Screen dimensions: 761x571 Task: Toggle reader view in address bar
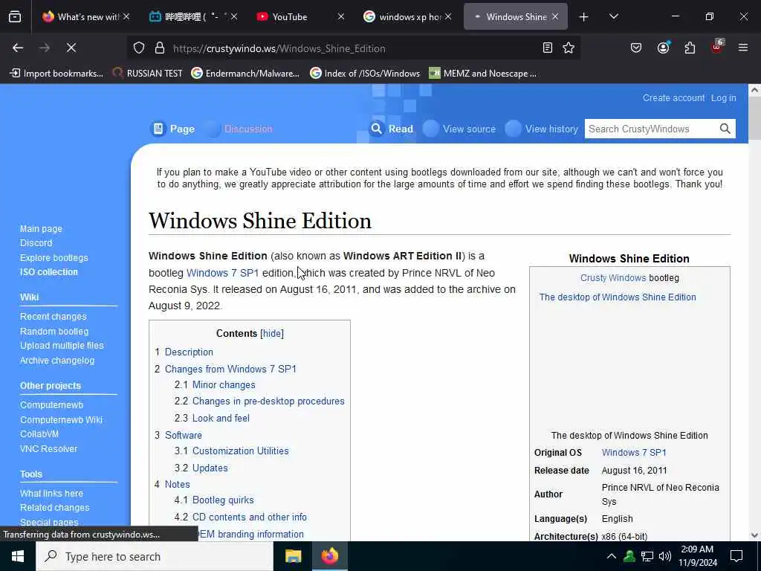548,48
